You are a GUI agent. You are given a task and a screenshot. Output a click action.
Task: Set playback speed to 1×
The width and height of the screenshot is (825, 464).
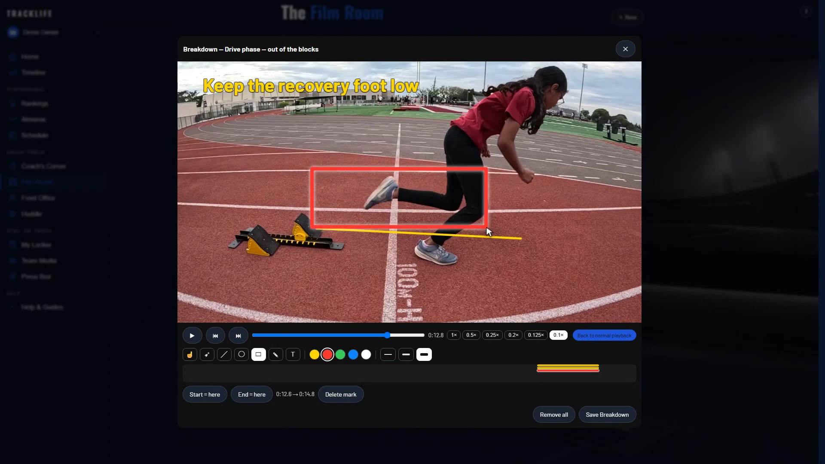click(x=454, y=335)
